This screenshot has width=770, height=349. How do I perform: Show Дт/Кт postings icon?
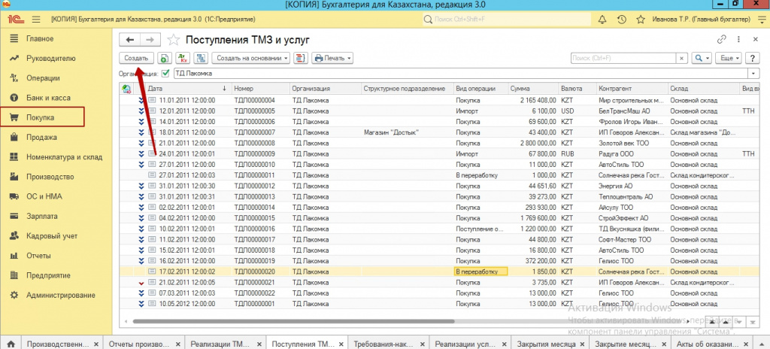click(x=183, y=58)
